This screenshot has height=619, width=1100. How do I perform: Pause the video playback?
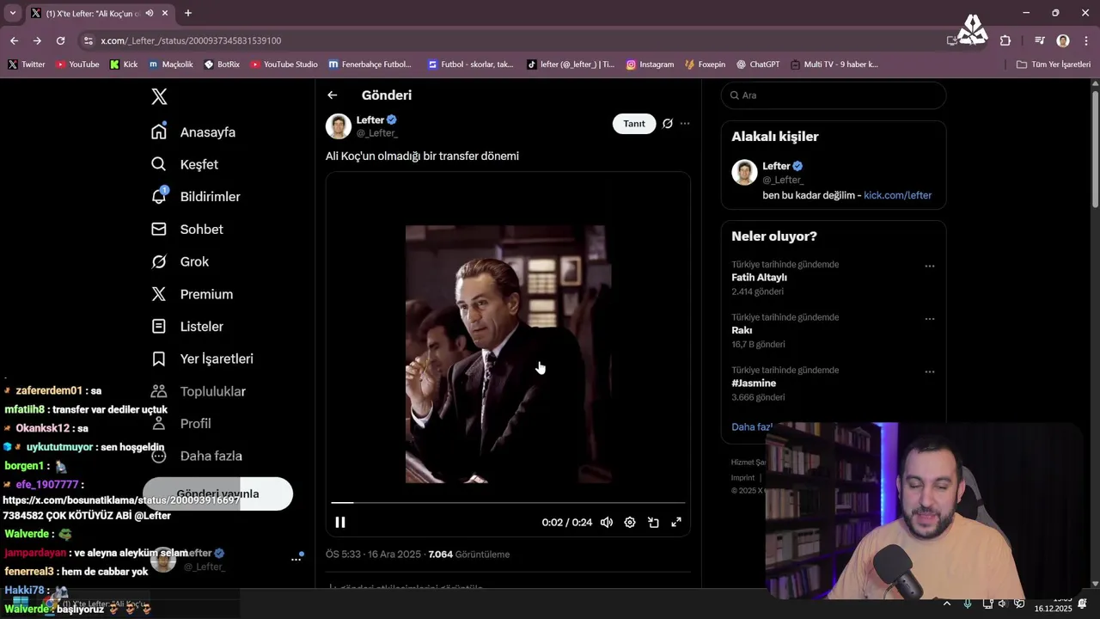(x=340, y=522)
